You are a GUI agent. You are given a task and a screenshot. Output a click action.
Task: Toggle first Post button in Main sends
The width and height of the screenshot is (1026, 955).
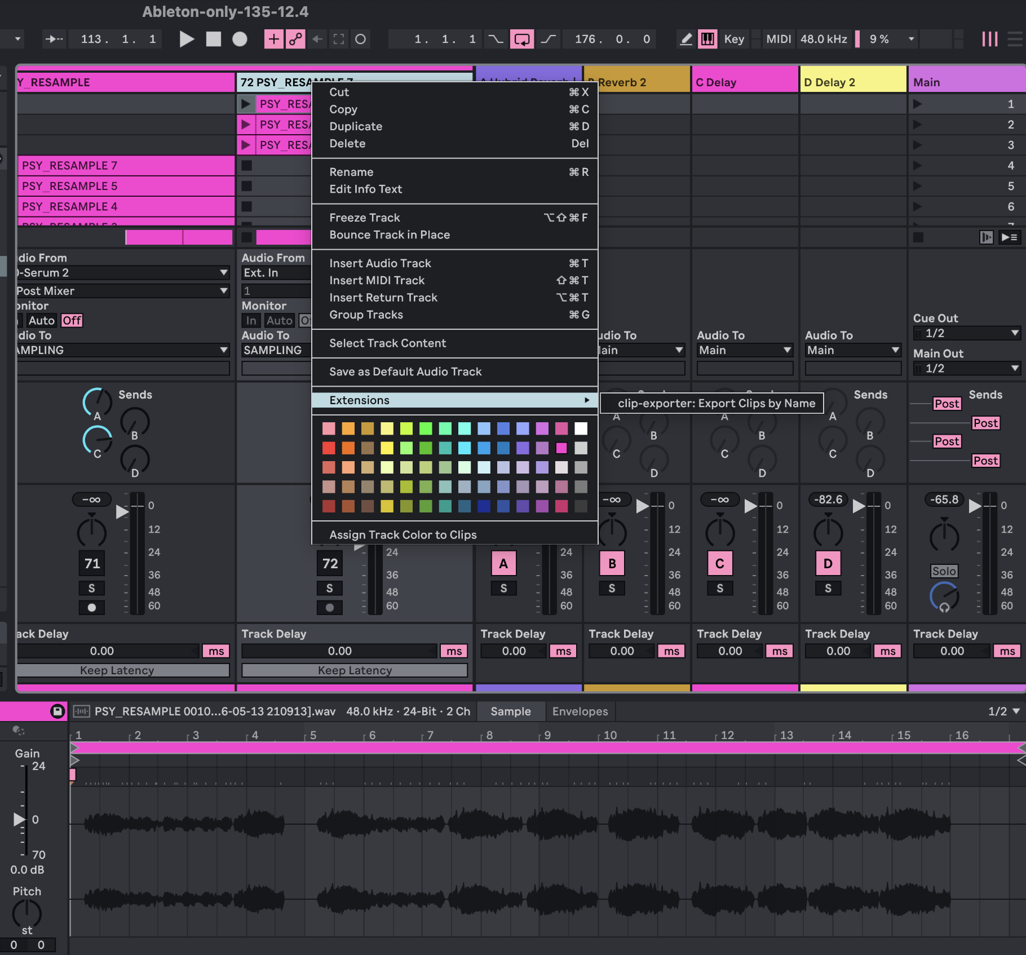[x=947, y=404]
